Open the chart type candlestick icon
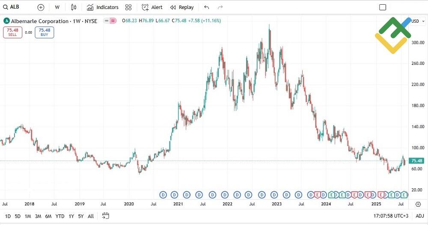The height and width of the screenshot is (225, 428). (x=74, y=7)
